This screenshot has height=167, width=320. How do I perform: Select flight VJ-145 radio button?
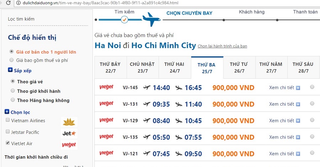[312, 87]
